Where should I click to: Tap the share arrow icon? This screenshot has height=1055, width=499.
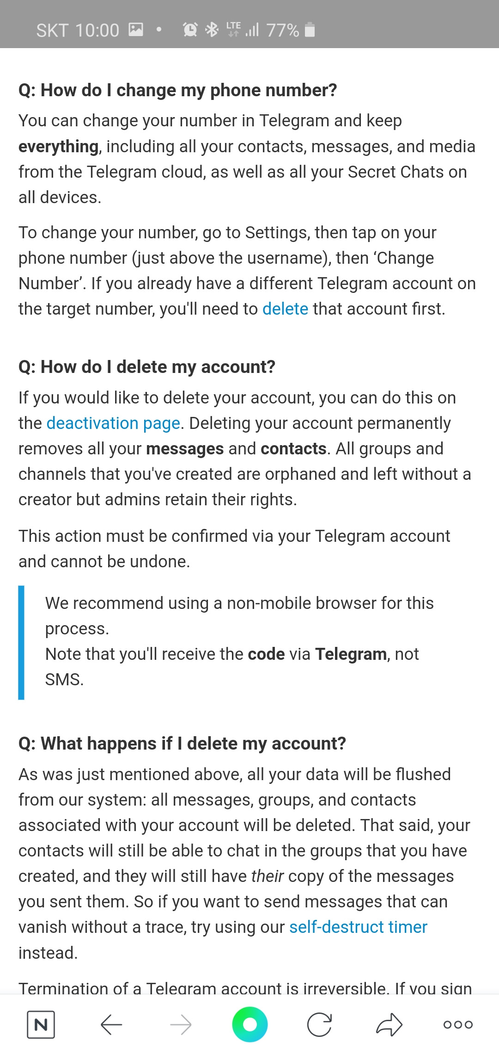389,1024
